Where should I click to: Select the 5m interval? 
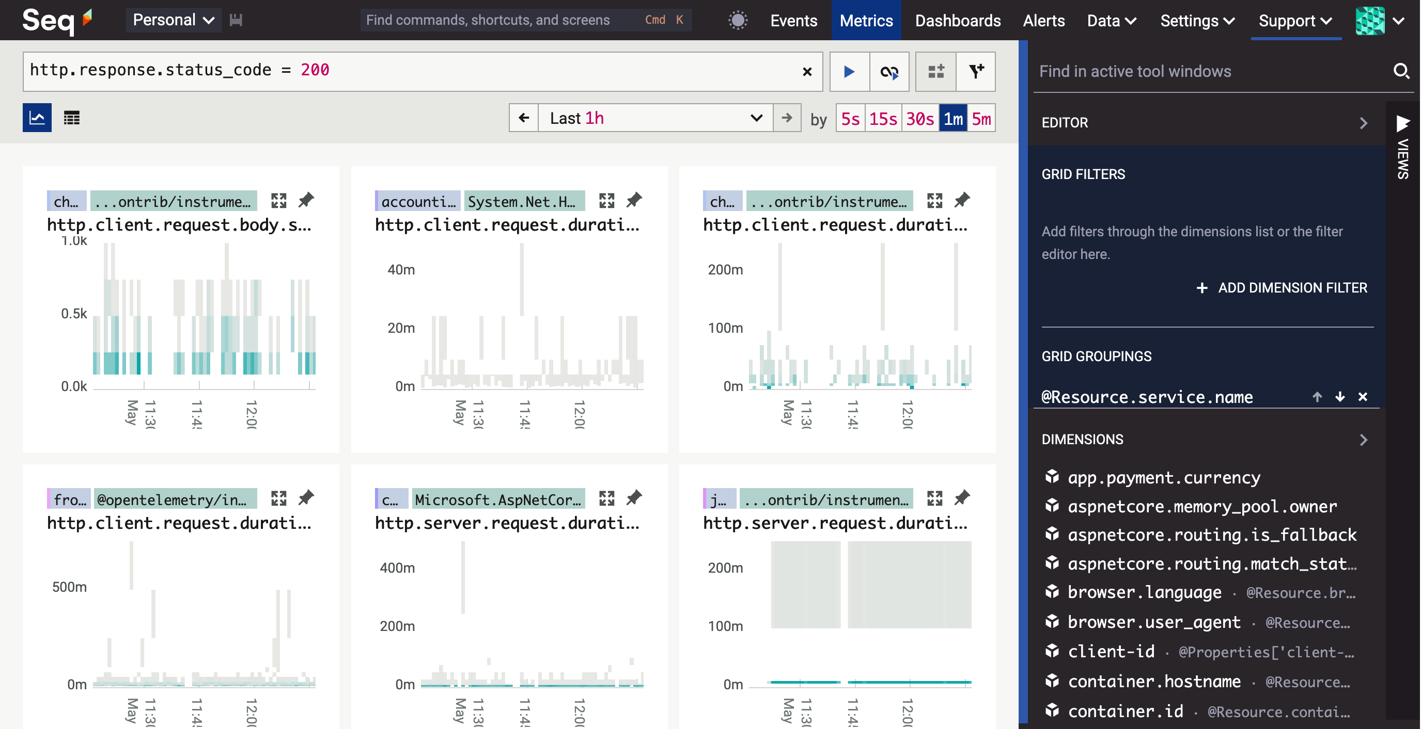(981, 119)
